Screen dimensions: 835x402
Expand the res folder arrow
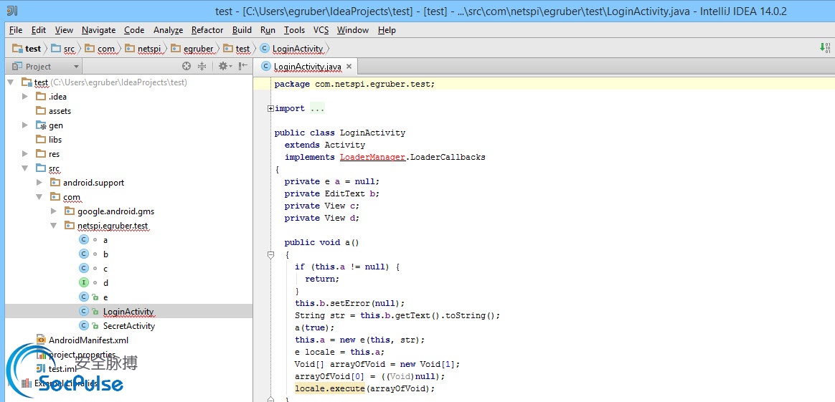[x=25, y=153]
